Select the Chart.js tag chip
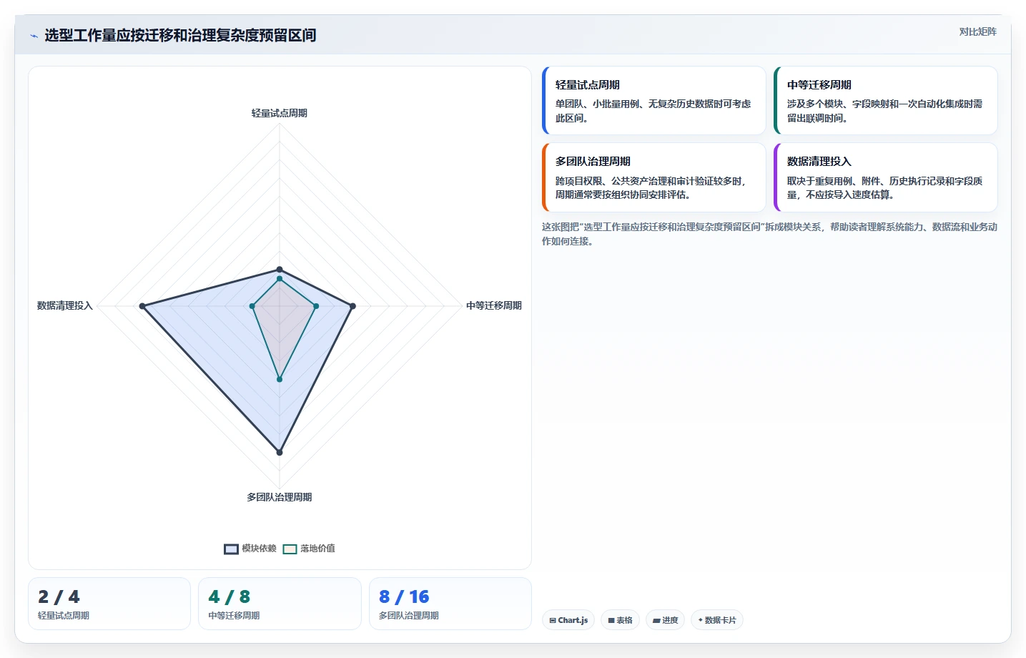This screenshot has height=658, width=1026. coord(568,620)
